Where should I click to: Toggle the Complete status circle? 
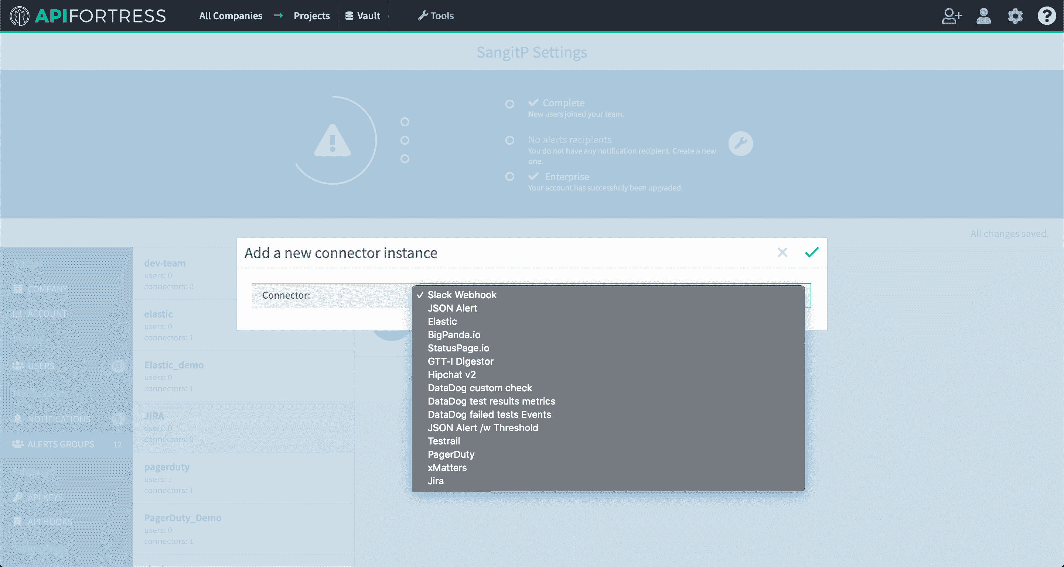pyautogui.click(x=509, y=104)
